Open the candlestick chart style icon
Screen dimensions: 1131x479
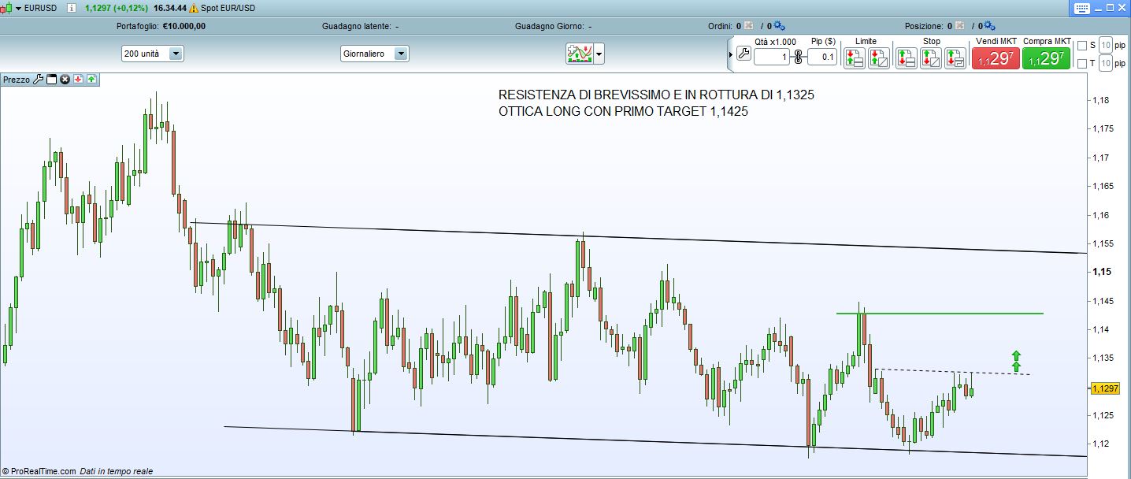pyautogui.click(x=7, y=8)
